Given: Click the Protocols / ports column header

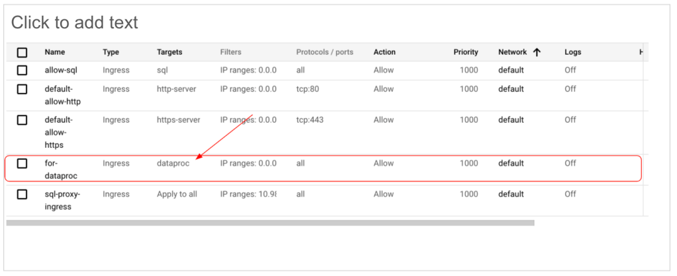Looking at the screenshot, I should click(324, 52).
